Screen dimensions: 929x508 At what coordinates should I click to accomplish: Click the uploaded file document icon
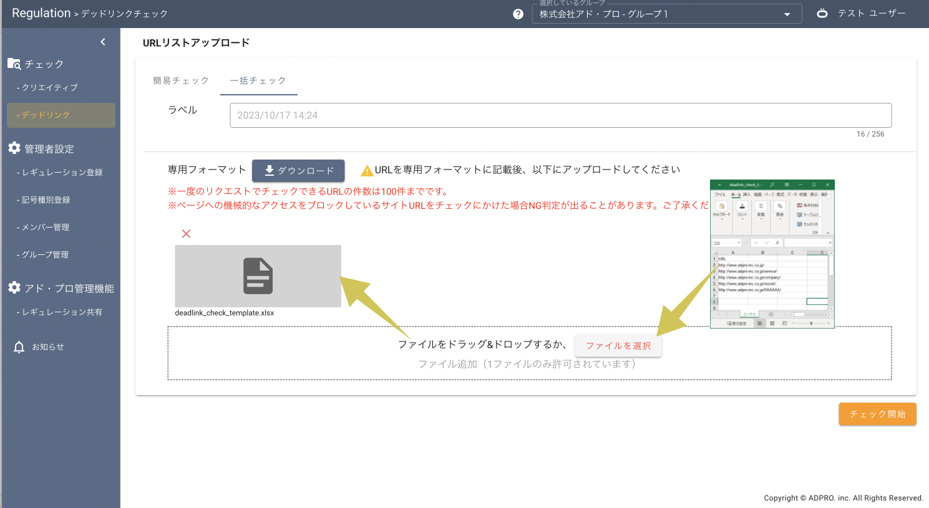pyautogui.click(x=258, y=276)
